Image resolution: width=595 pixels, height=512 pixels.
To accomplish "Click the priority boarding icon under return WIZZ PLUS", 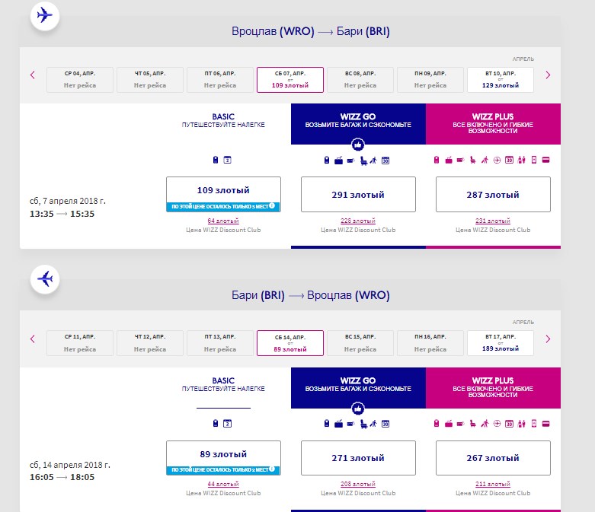I will tap(484, 424).
